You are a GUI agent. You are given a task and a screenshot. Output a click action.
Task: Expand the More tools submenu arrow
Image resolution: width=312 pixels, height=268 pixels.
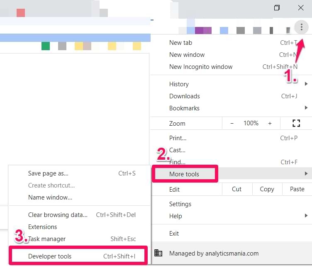tap(306, 174)
